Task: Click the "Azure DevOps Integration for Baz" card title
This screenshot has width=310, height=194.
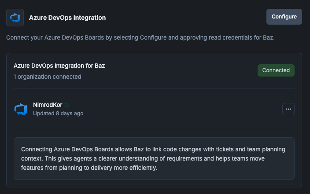Action: [x=59, y=66]
